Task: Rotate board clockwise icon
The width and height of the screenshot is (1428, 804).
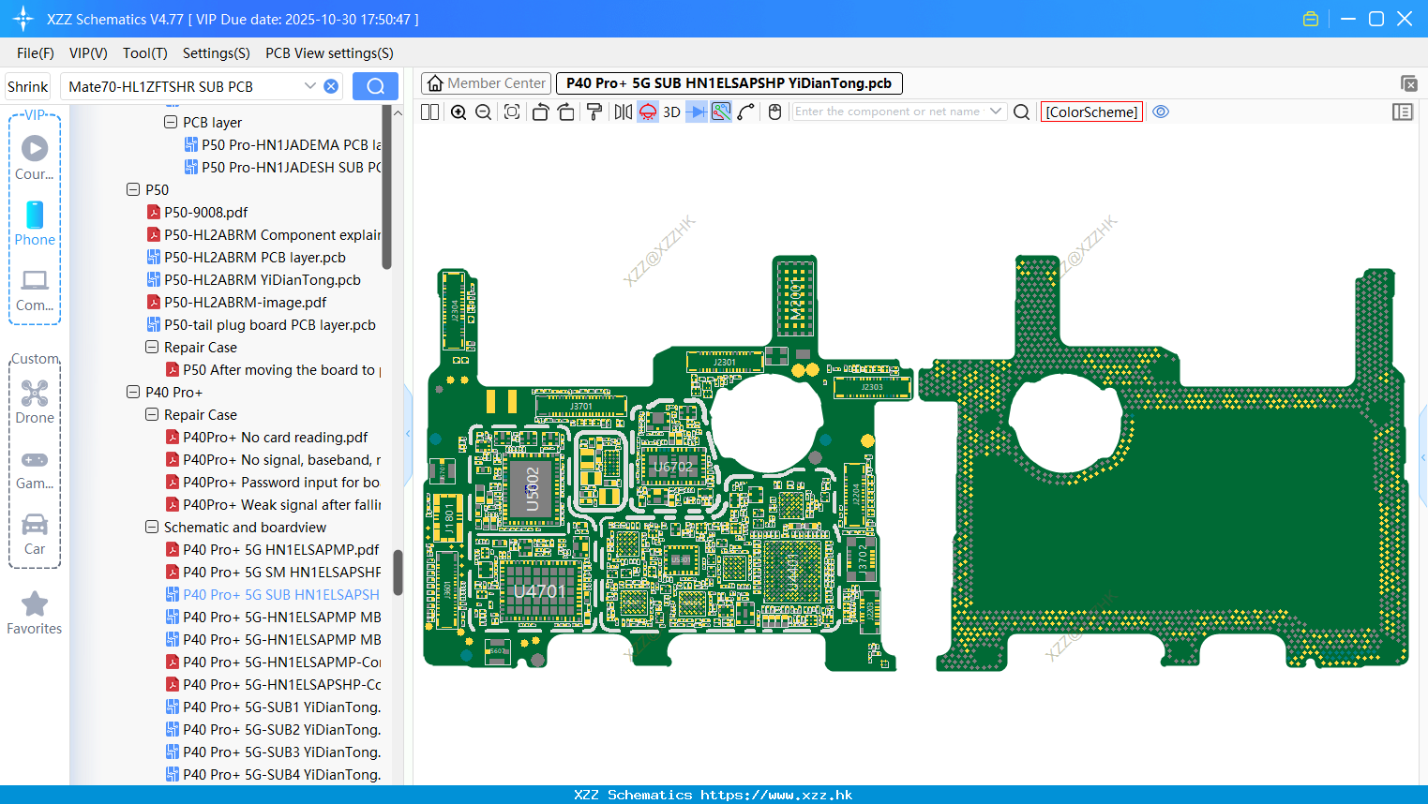Action: (565, 112)
